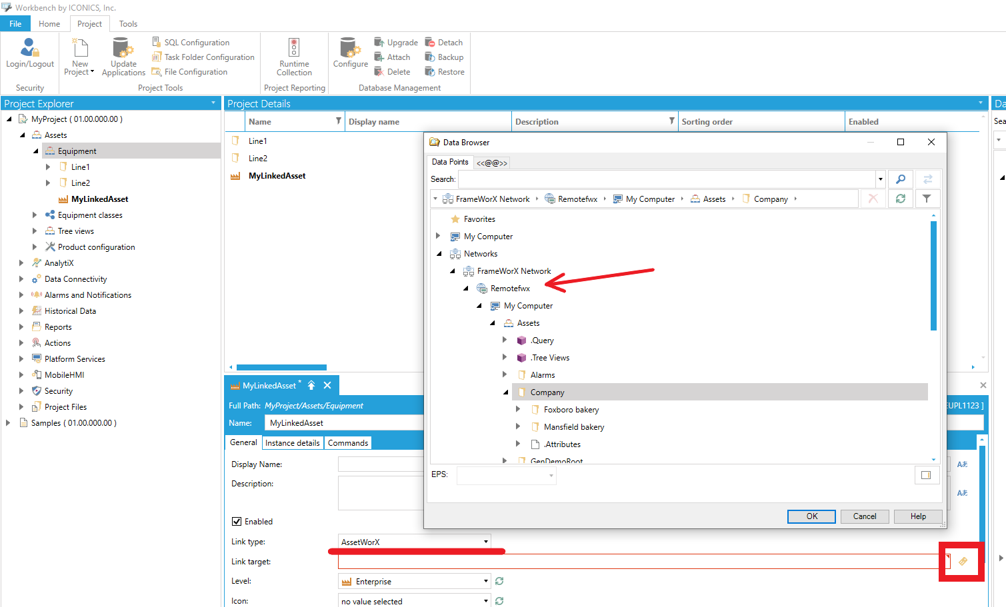1006x607 pixels.
Task: Open the New Project ribbon button
Action: click(x=80, y=57)
